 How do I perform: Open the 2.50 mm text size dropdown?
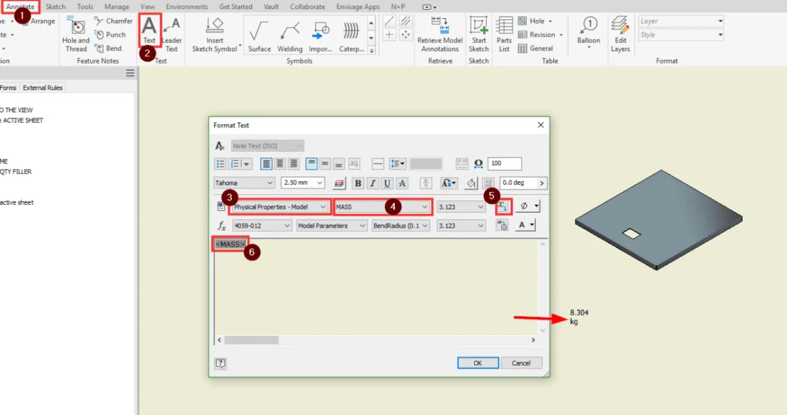(303, 183)
